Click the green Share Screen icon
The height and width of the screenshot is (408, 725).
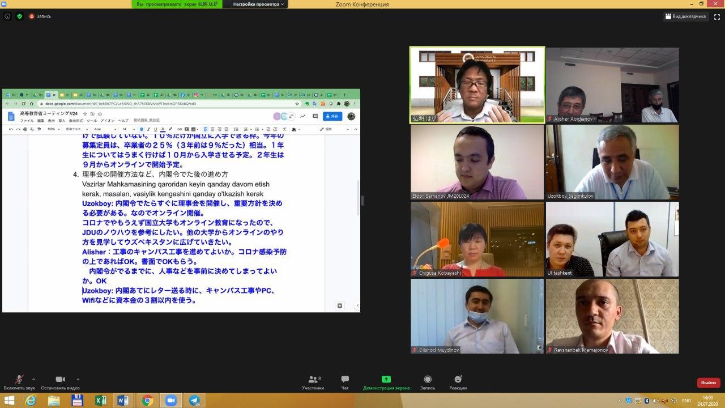[x=386, y=380]
